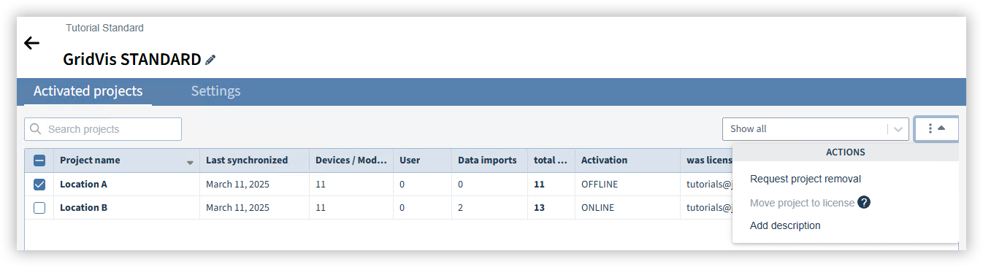The height and width of the screenshot is (267, 983).
Task: Open the Show all filter dropdown
Action: pyautogui.click(x=815, y=129)
